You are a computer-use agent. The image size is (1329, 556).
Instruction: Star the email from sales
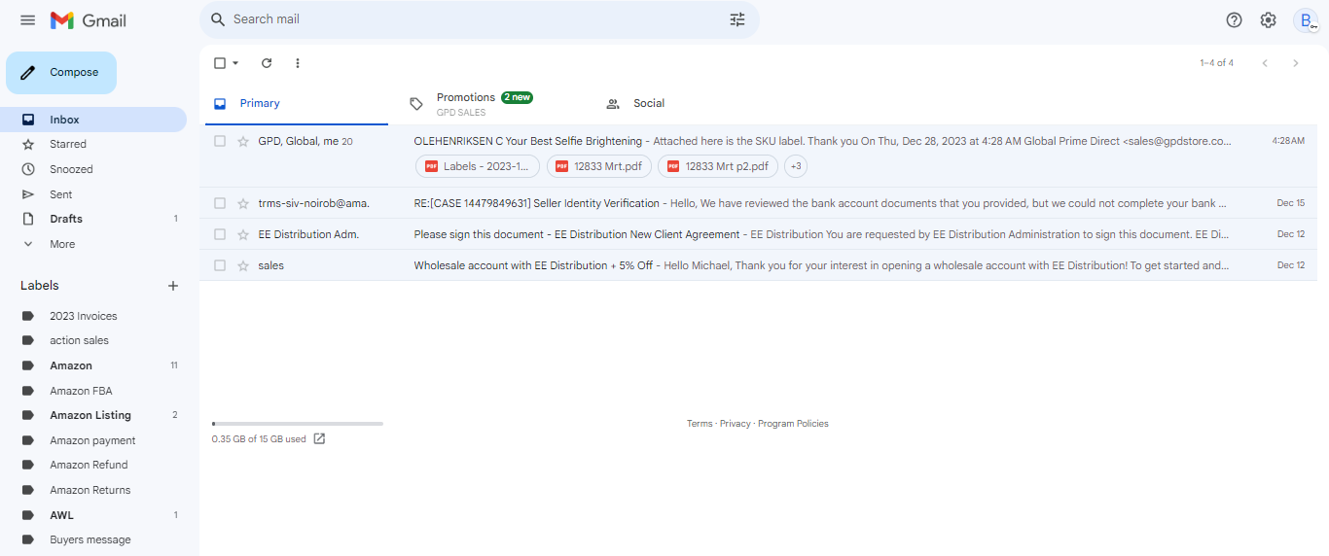[243, 265]
